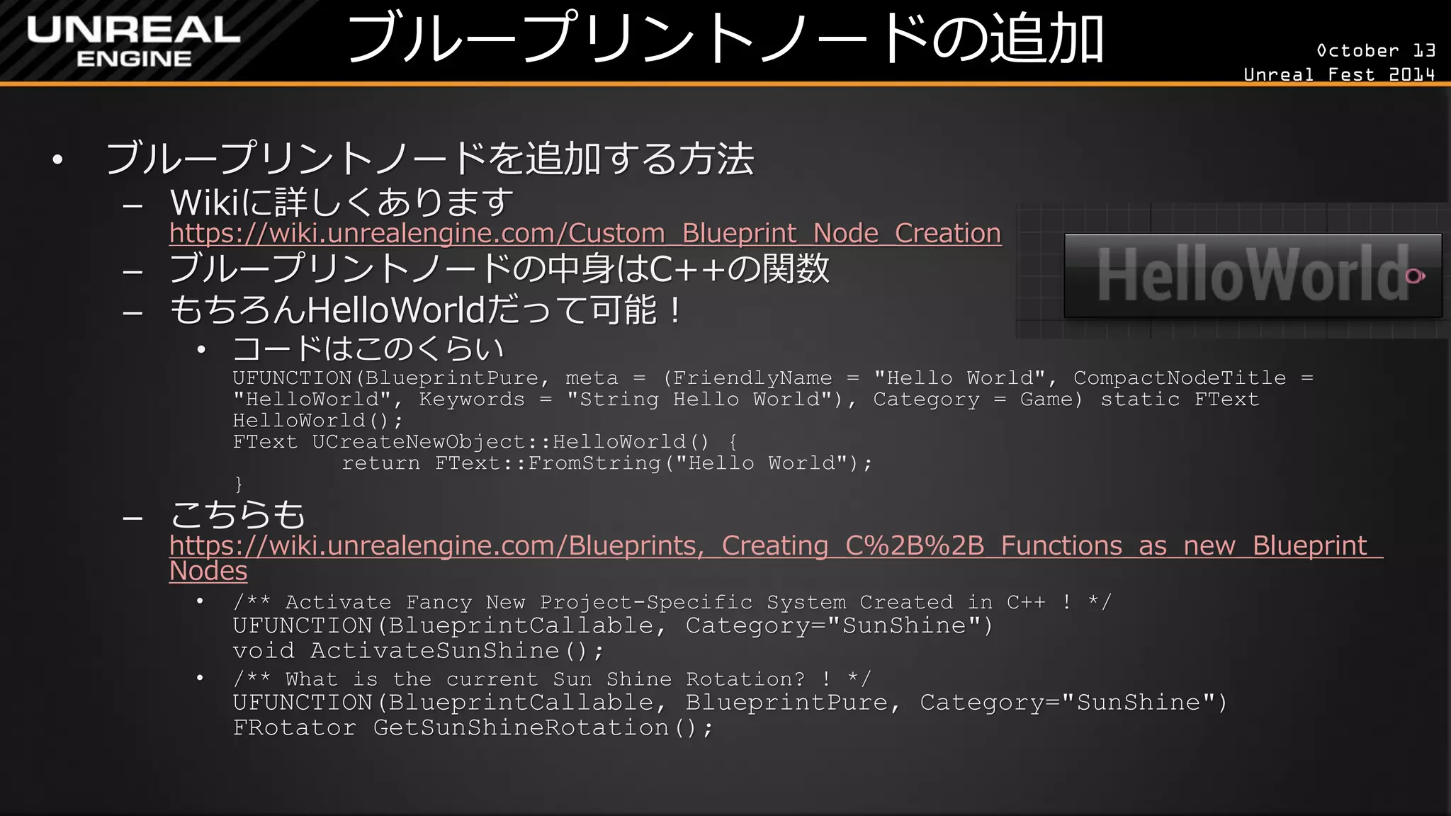Click the line こちらも

238,515
